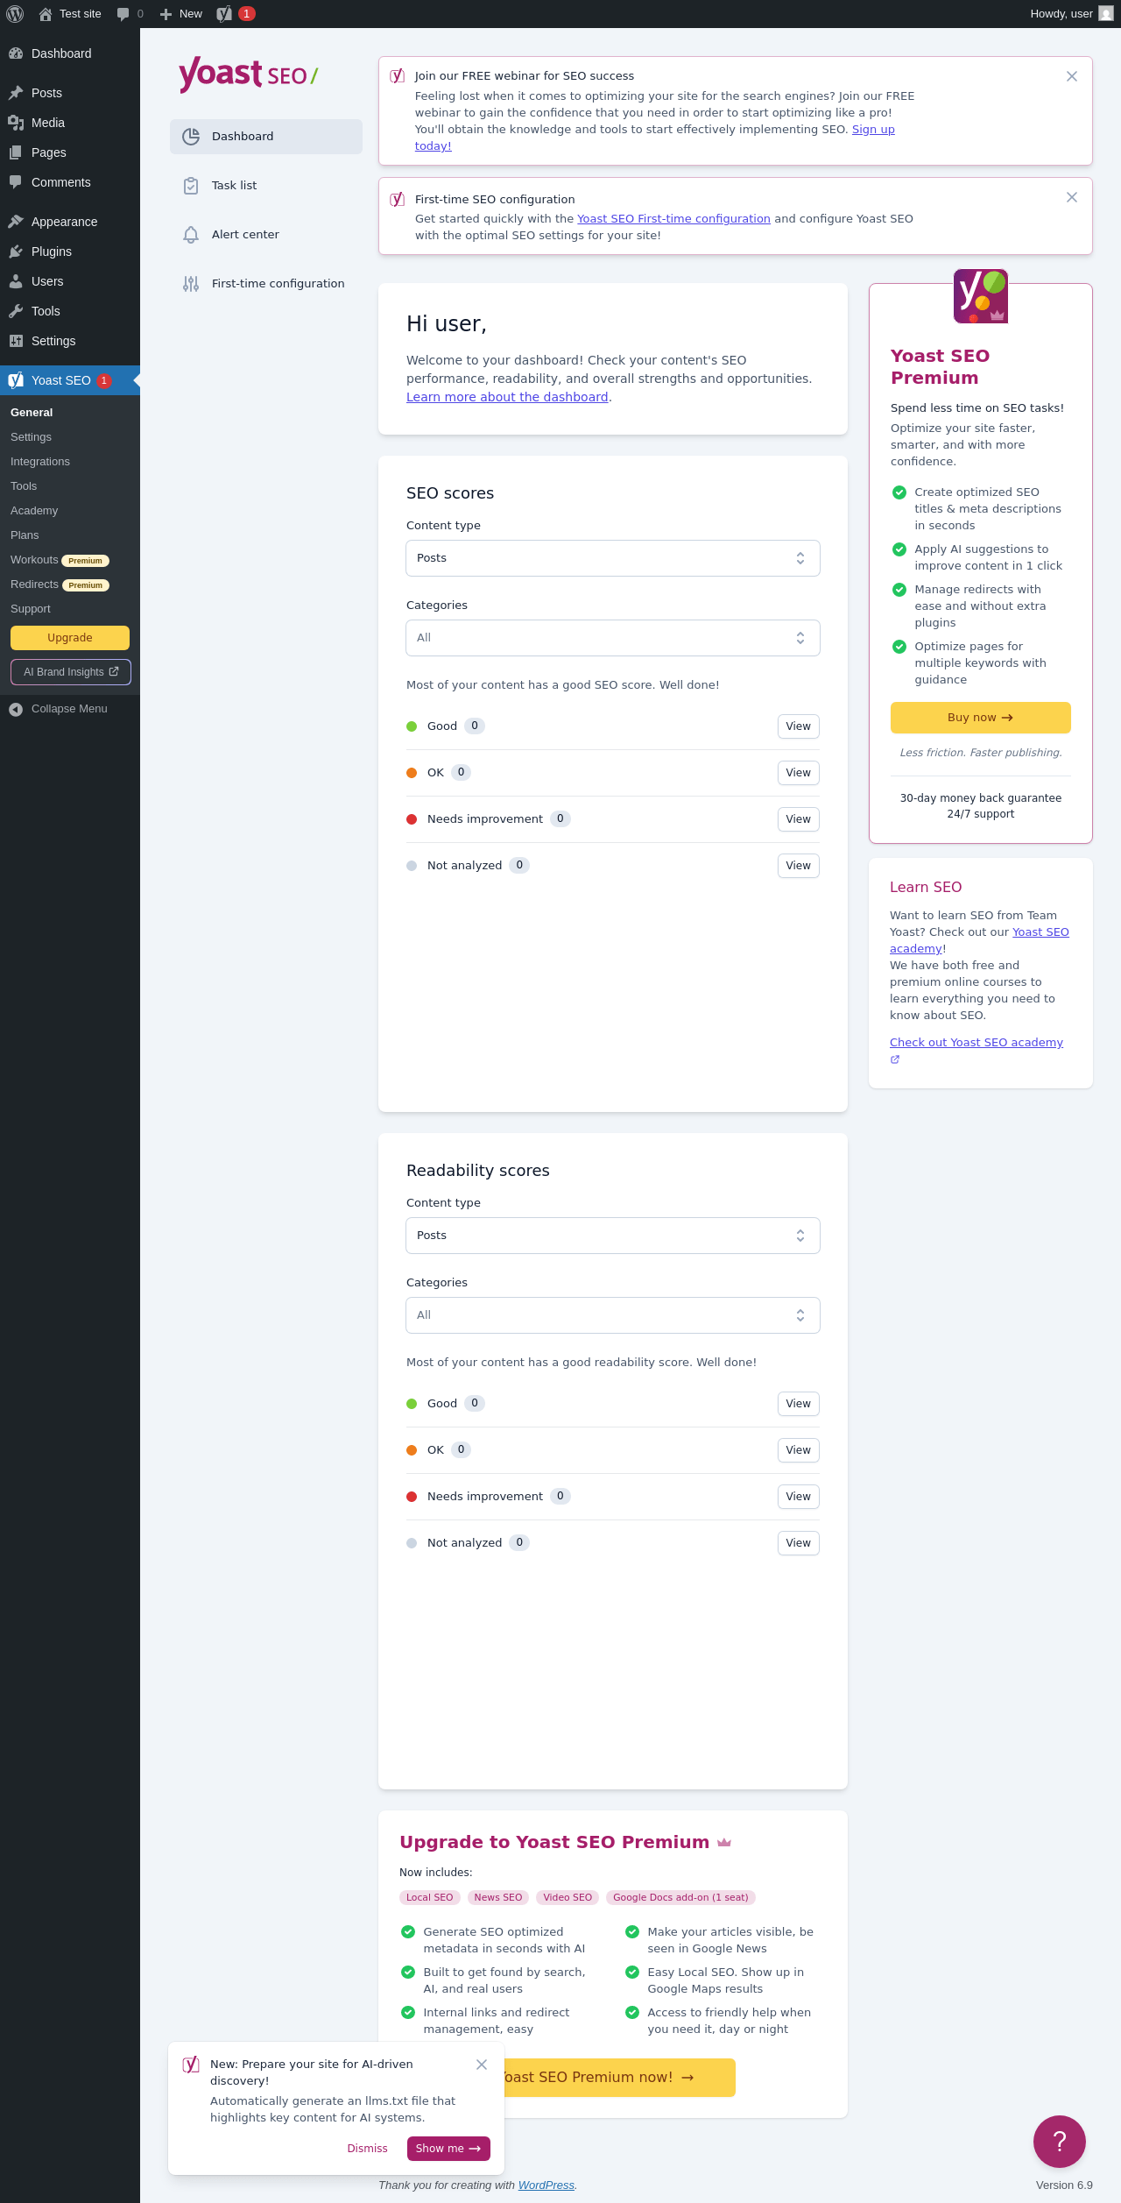Click the Task list clipboard icon
Screen dimensions: 1121x2203
coord(191,186)
